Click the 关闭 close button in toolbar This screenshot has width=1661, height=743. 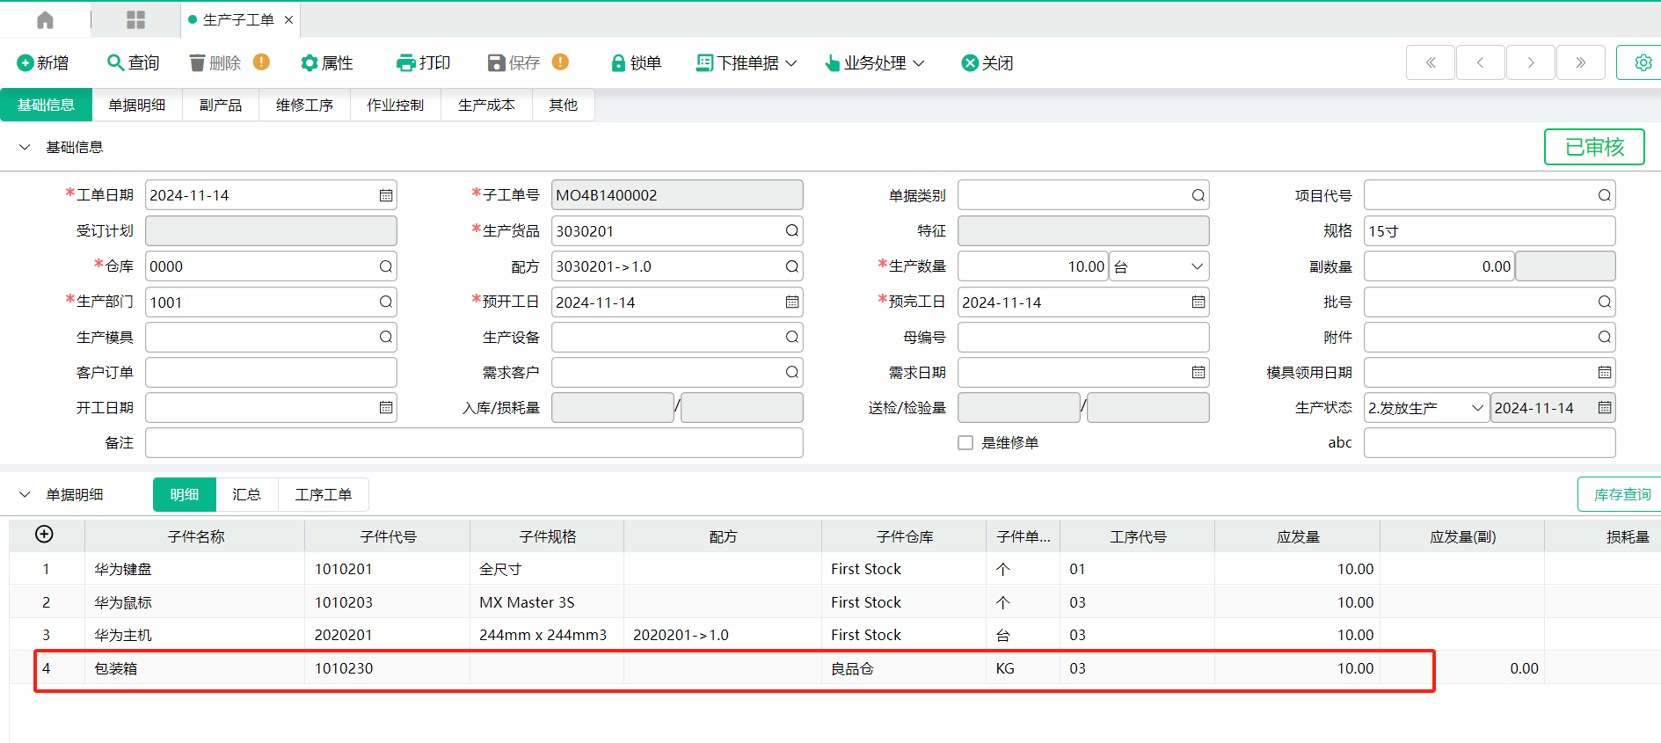pyautogui.click(x=987, y=63)
